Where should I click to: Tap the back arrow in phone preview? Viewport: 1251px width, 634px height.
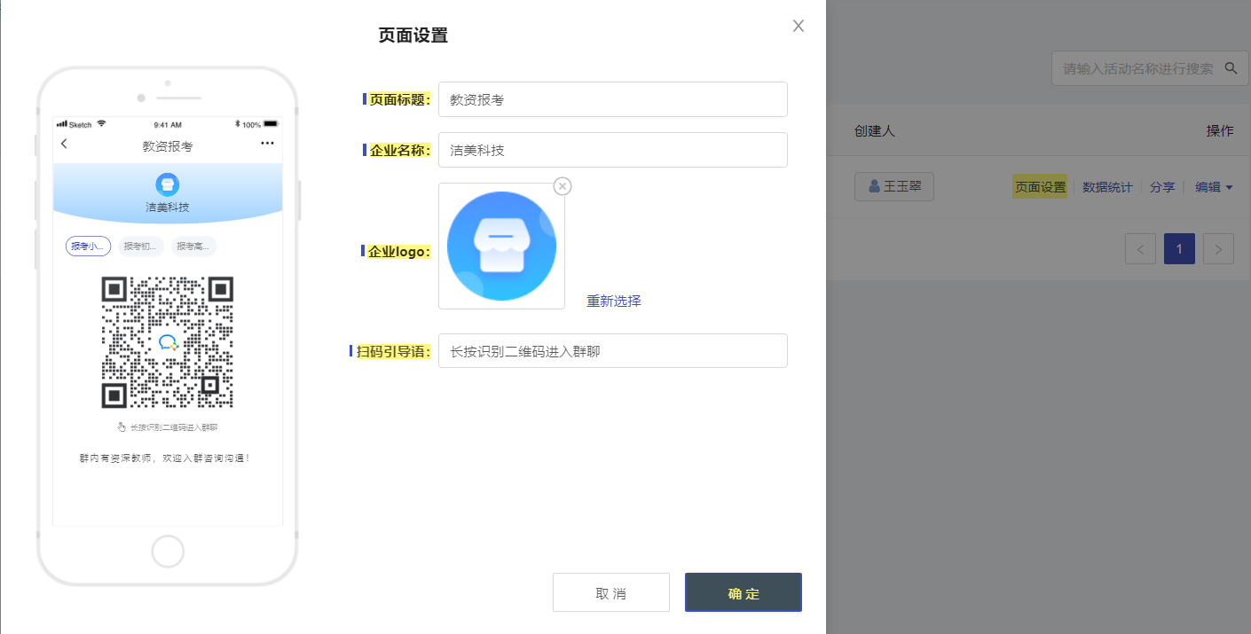64,144
